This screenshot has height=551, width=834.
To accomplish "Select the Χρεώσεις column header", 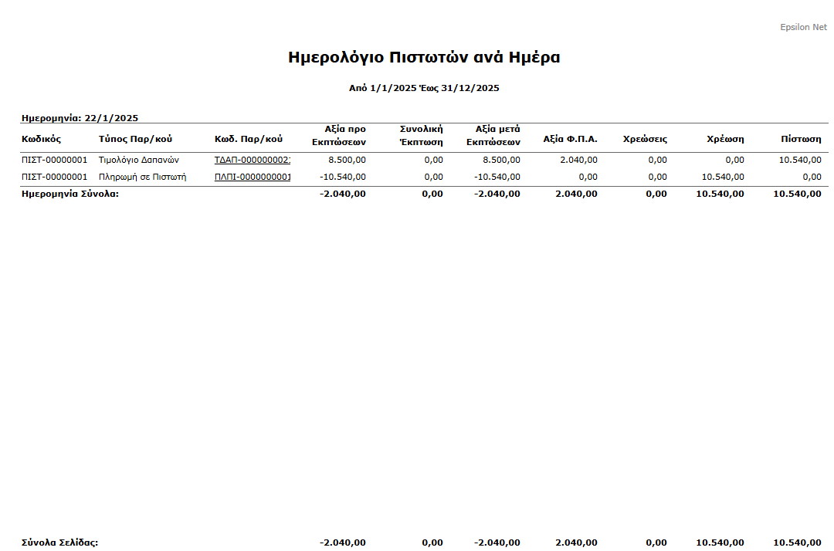I will pos(645,139).
